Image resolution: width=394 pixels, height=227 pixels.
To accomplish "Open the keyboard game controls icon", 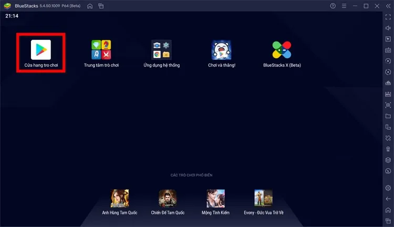I will (388, 50).
